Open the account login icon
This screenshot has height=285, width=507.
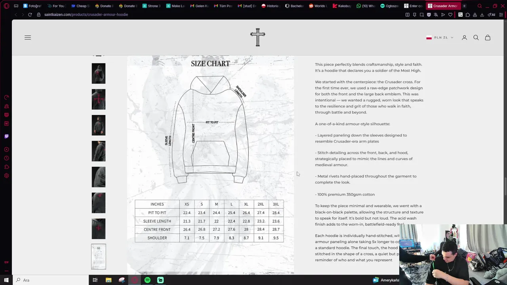[464, 38]
